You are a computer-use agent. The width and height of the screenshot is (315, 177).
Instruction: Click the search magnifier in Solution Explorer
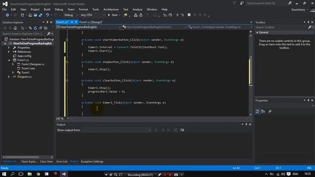[49, 34]
